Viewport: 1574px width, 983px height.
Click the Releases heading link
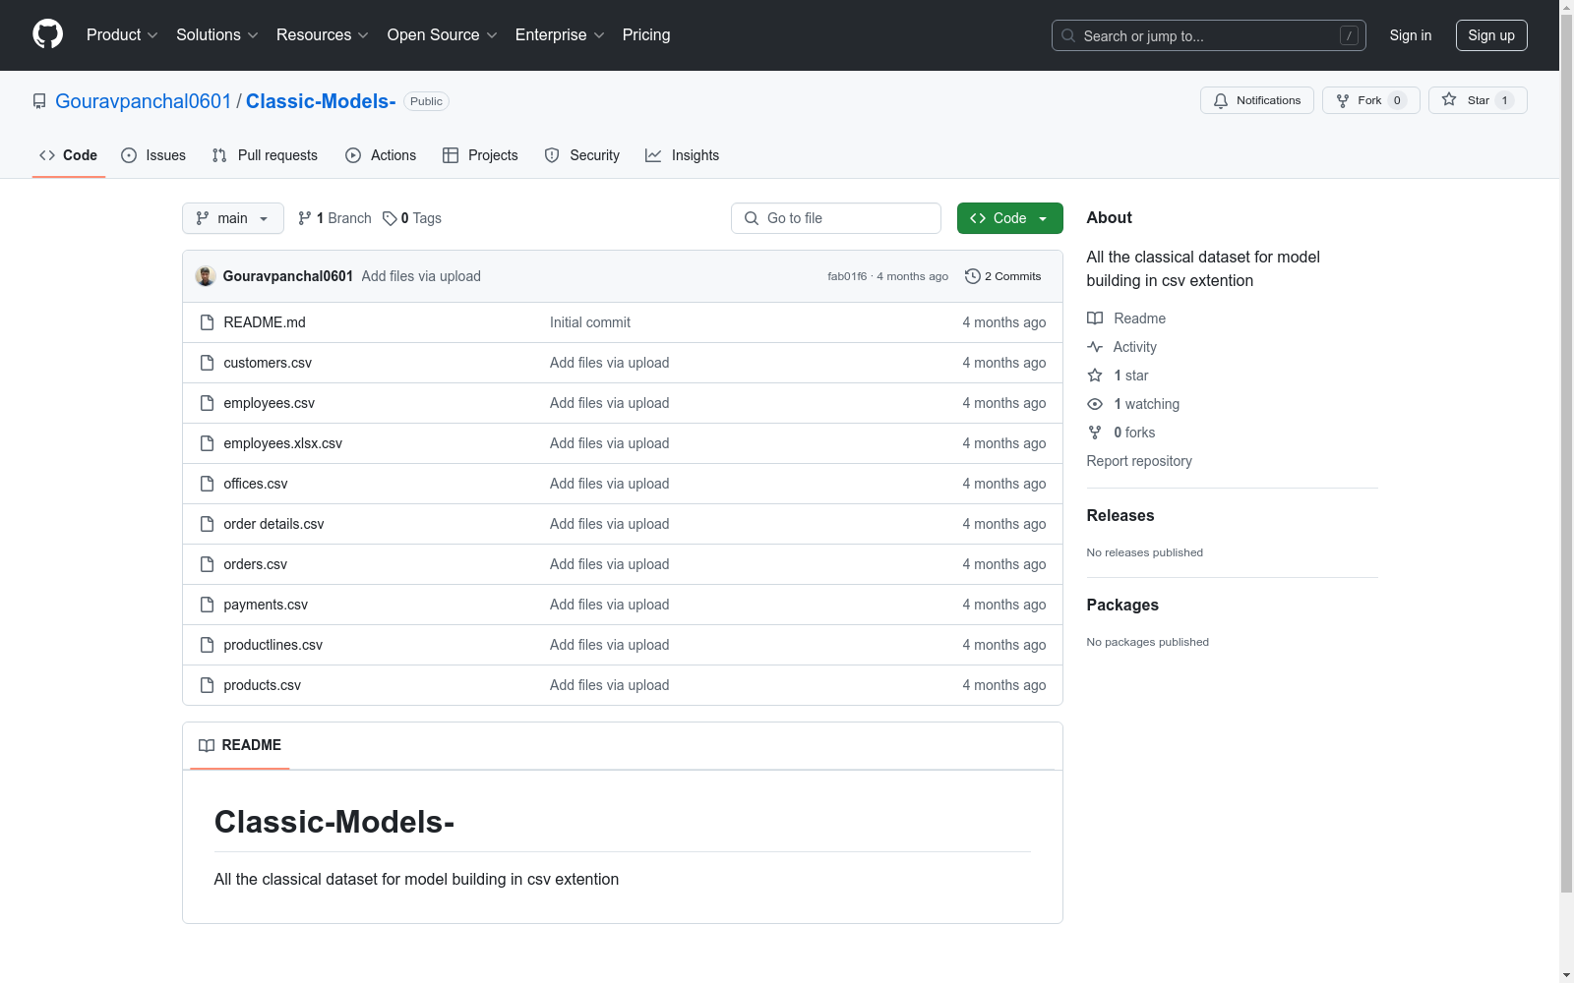pyautogui.click(x=1120, y=515)
